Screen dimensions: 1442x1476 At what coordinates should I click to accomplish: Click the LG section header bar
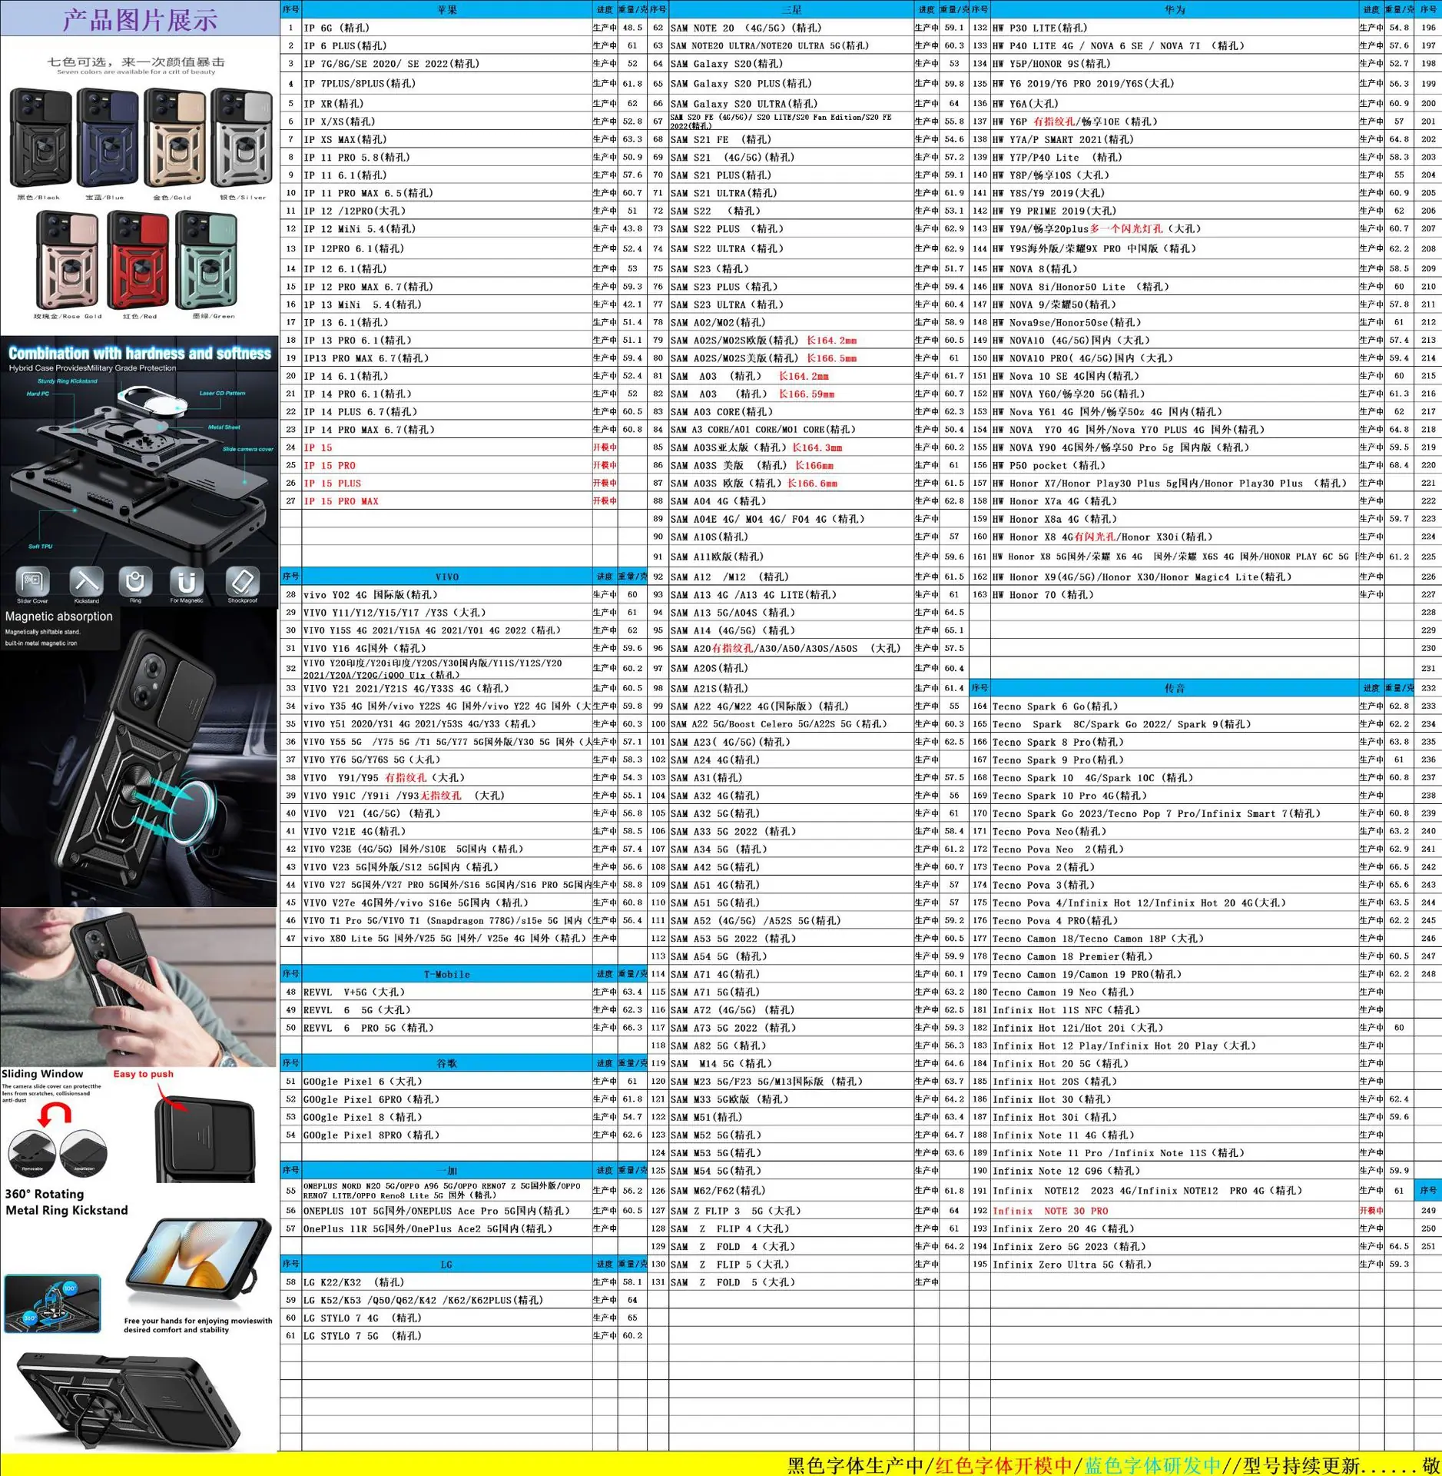click(x=447, y=1264)
